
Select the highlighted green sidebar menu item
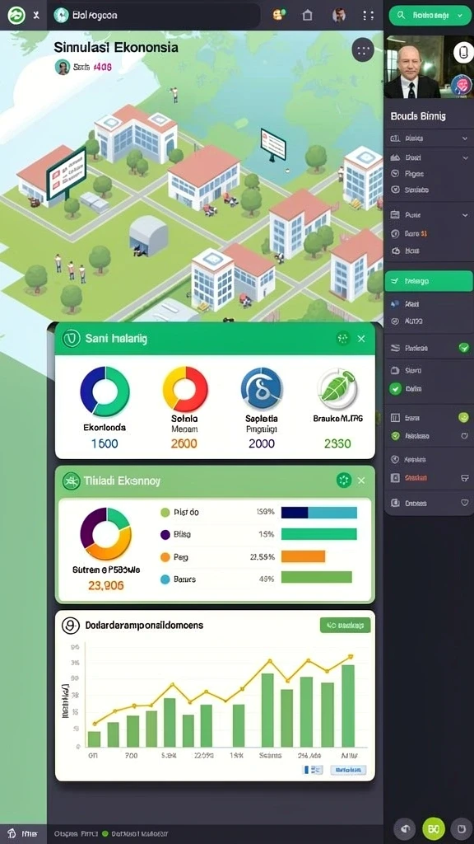click(x=429, y=281)
